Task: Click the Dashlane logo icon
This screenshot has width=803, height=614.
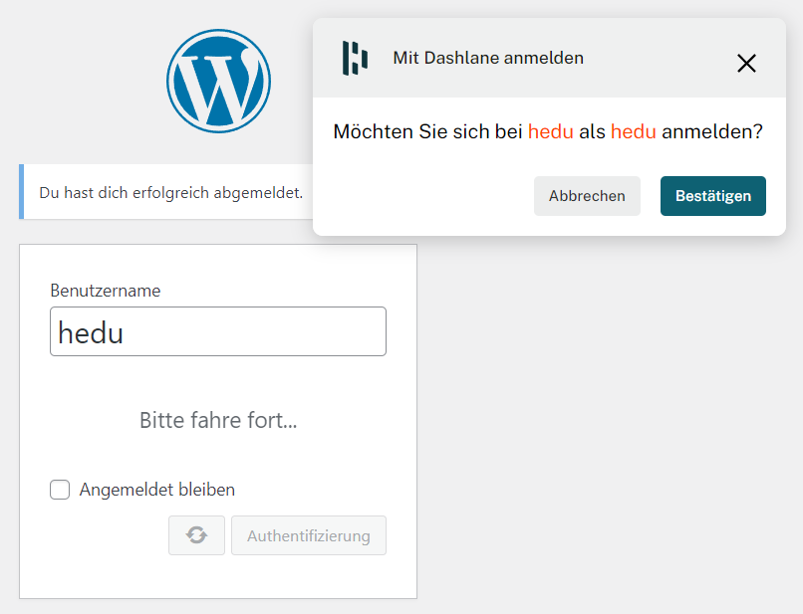Action: point(355,58)
